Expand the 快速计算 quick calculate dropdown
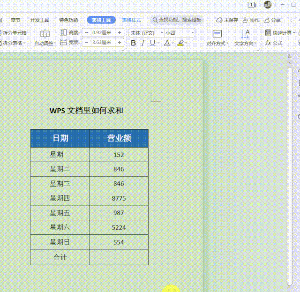This screenshot has height=292, width=300. [294, 33]
